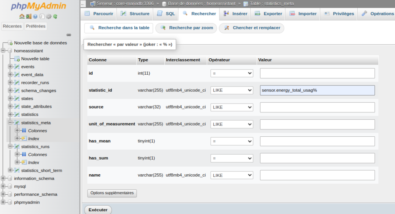Screen dimensions: 395x214
Task: Open operator dropdown for id column
Action: click(x=232, y=73)
